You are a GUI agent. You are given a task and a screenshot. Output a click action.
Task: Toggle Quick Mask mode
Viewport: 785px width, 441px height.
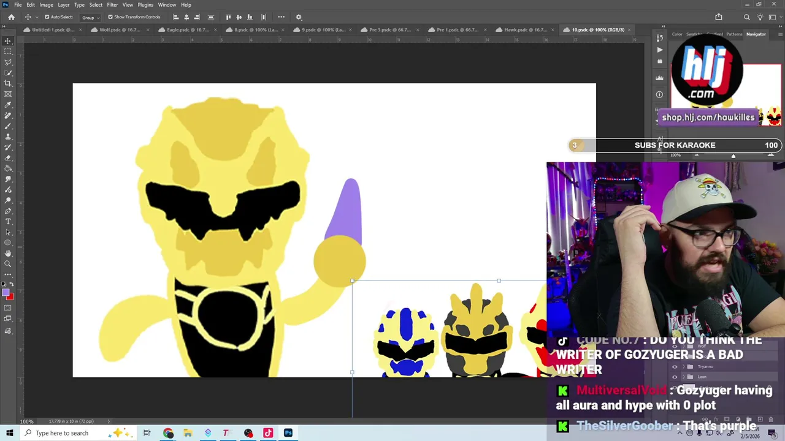click(x=8, y=308)
